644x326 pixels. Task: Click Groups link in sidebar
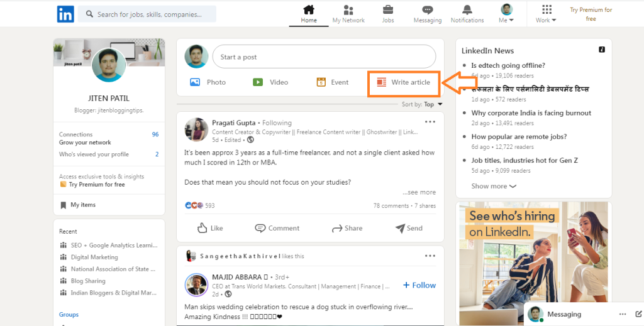coord(69,315)
